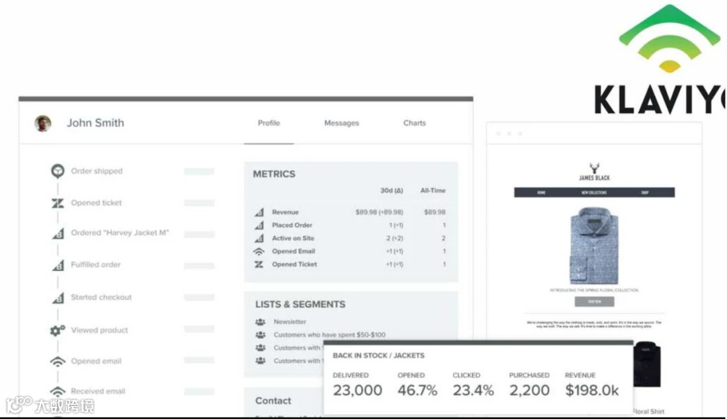Click the Active on Site metric icon
727x419 pixels.
[x=259, y=238]
